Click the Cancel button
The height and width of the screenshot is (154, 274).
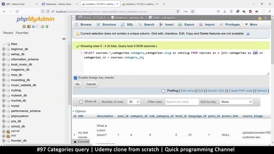[x=91, y=84]
